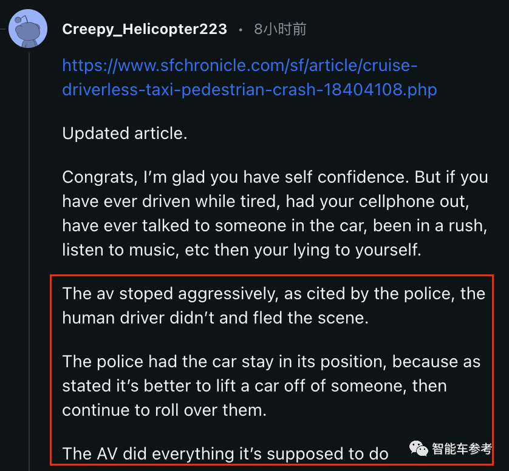The image size is (509, 471).
Task: Collapse the comment thread using the vertical line
Action: [x=29, y=243]
